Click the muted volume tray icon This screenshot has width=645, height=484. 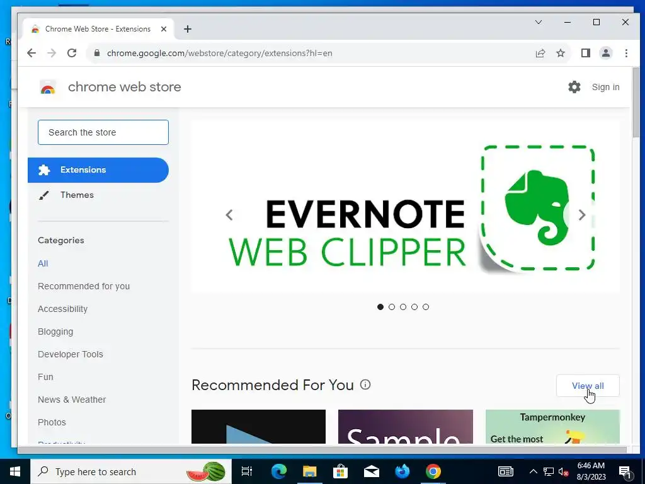pos(563,471)
